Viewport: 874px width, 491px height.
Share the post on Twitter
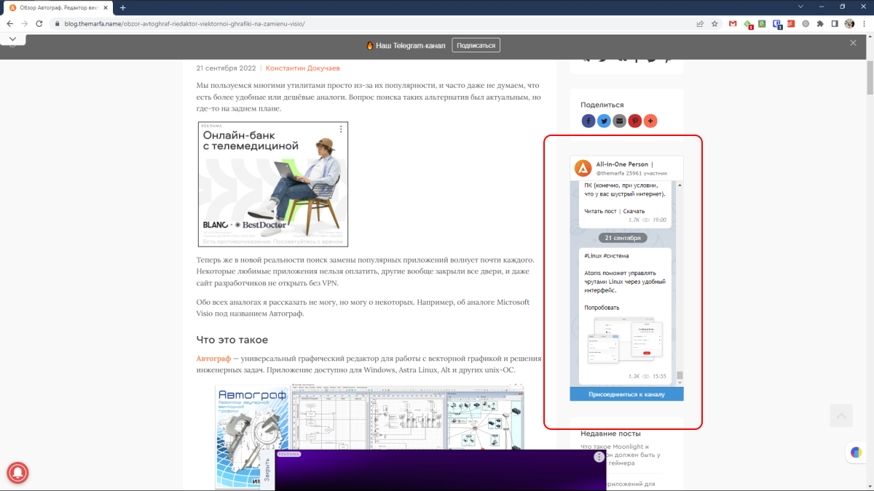[x=604, y=121]
